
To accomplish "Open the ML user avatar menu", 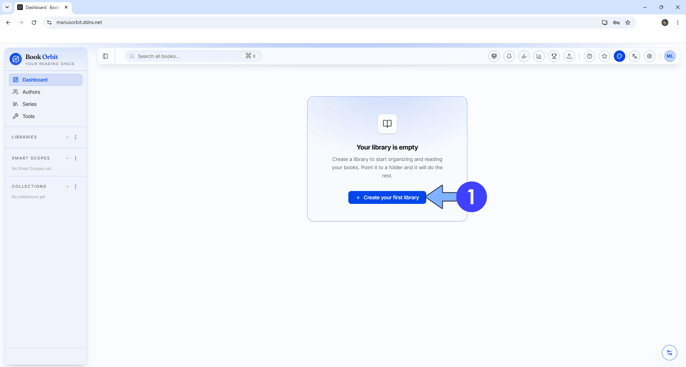I will (670, 56).
